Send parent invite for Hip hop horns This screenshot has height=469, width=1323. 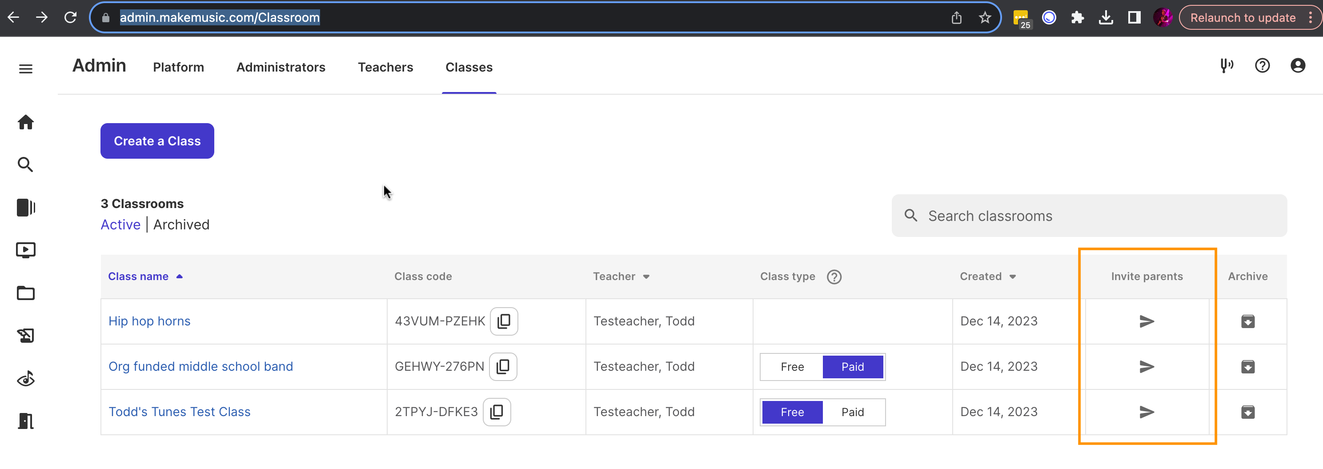(1147, 321)
